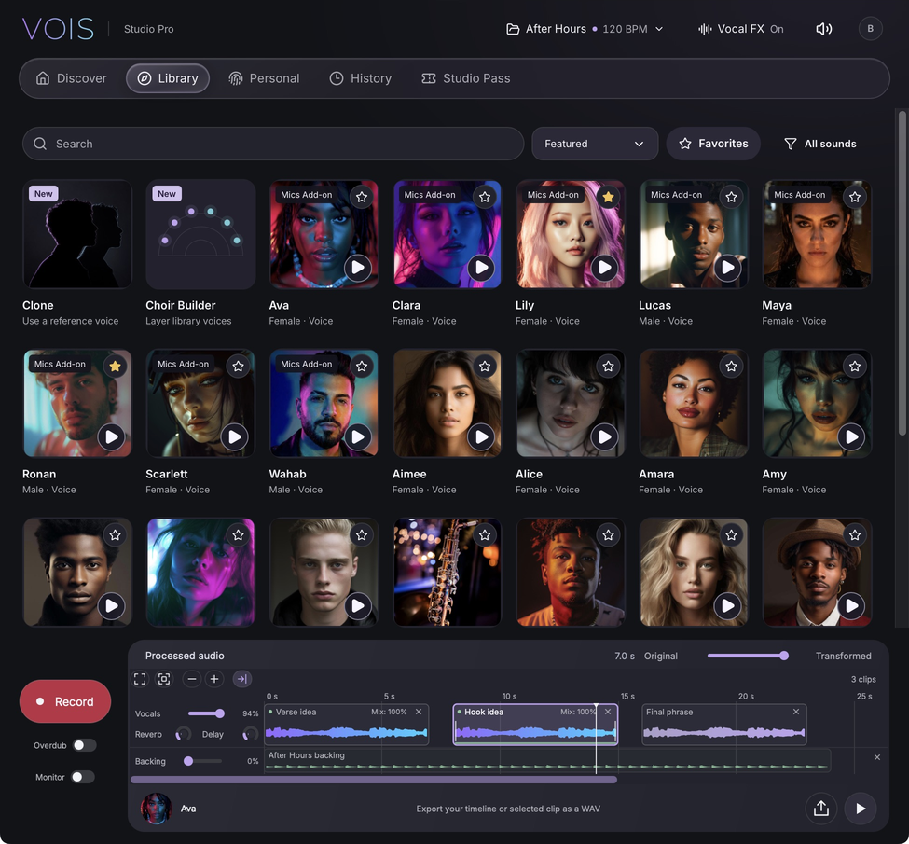This screenshot has height=844, width=909.
Task: Play the Clara voice preview
Action: point(481,268)
